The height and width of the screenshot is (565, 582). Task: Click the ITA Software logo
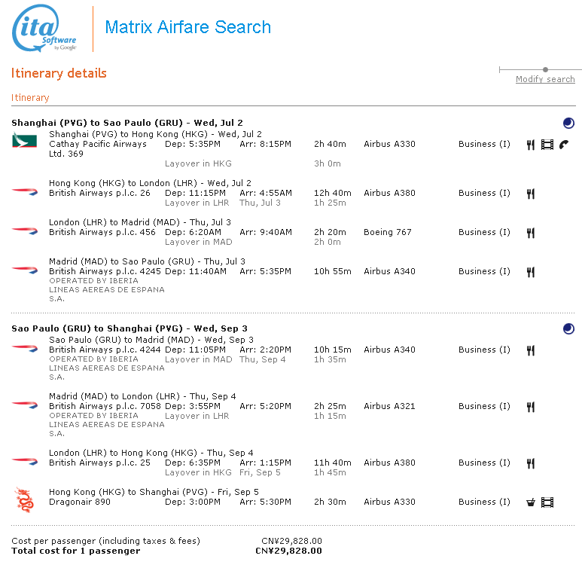[44, 29]
